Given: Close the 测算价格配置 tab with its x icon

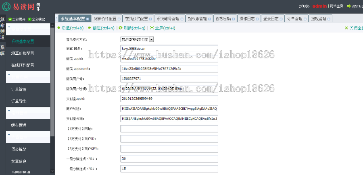Looking at the screenshot, I should 119,19.
